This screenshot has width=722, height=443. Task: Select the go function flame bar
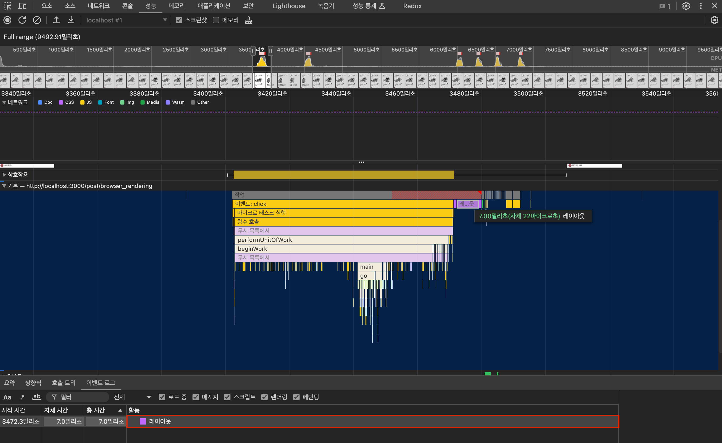click(x=366, y=276)
